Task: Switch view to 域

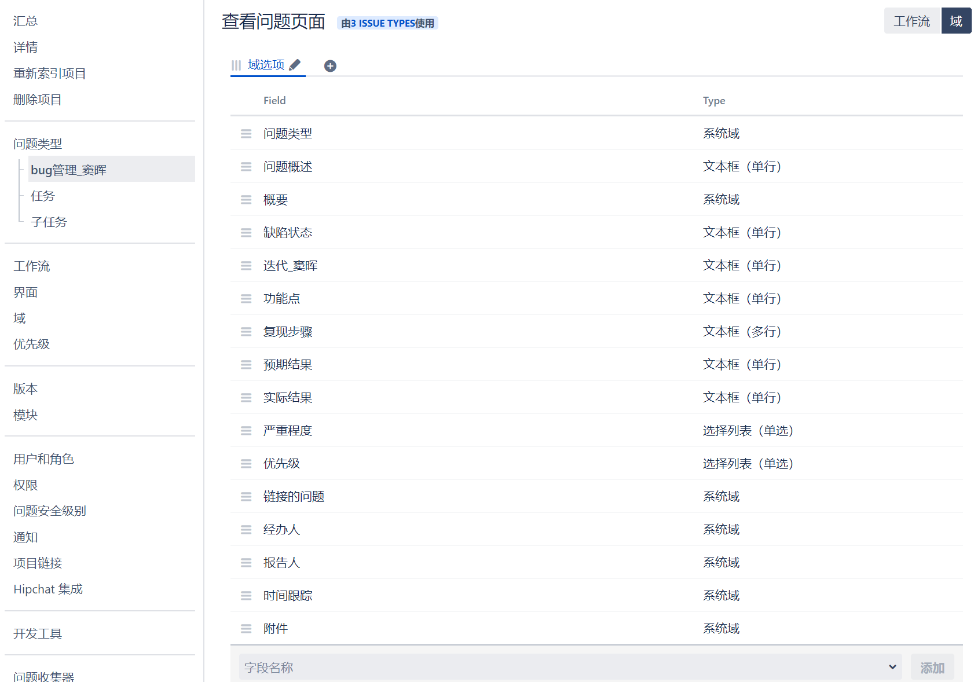Action: pos(956,21)
